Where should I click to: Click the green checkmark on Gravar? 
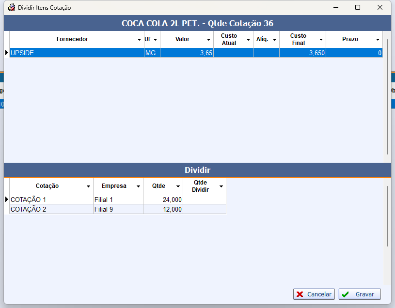click(x=345, y=294)
